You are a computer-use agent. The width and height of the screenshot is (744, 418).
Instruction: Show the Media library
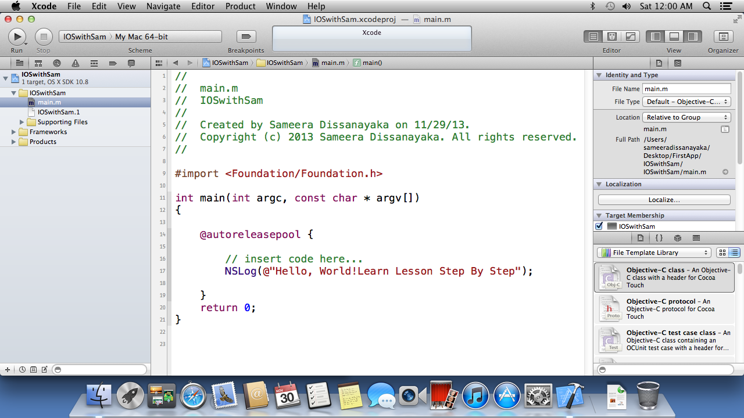click(696, 238)
